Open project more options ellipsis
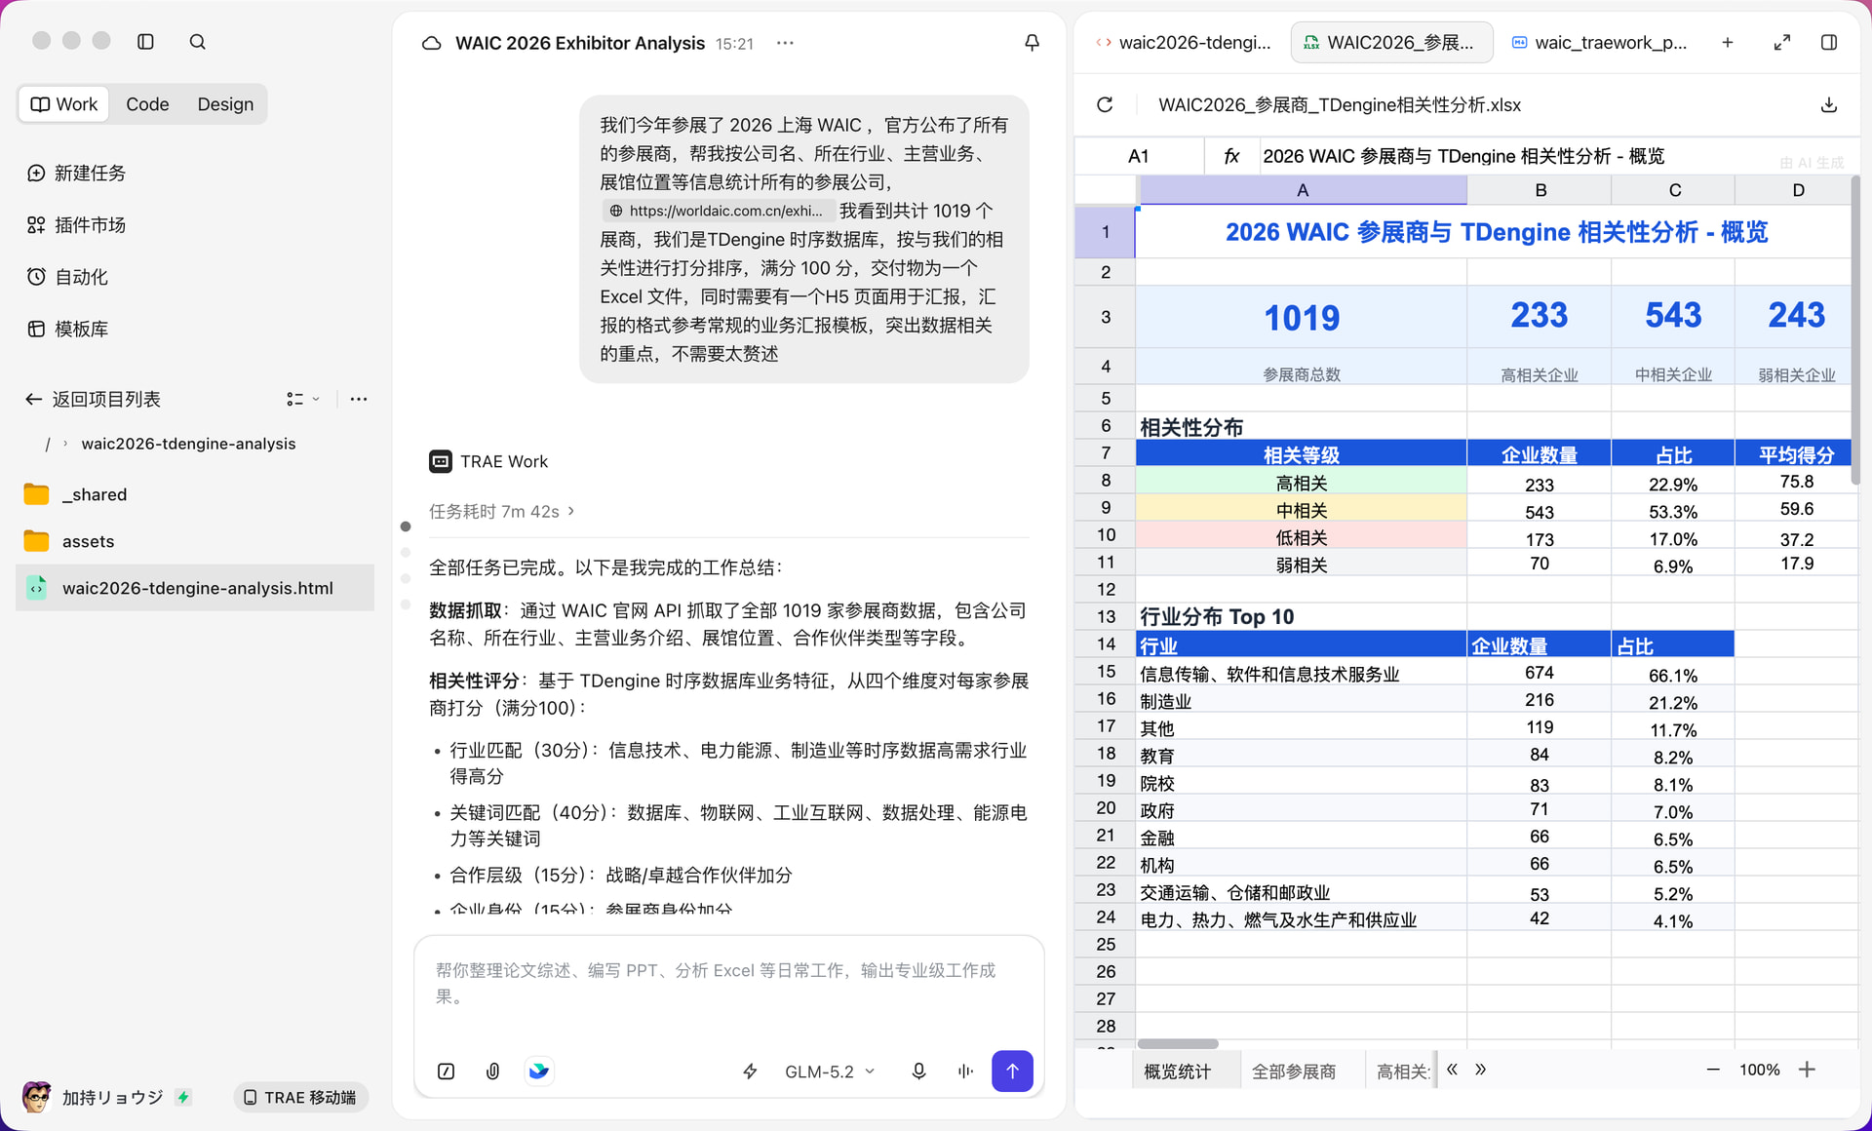1872x1131 pixels. [359, 399]
